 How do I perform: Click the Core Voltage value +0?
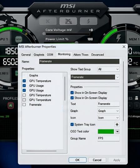click(x=91, y=30)
